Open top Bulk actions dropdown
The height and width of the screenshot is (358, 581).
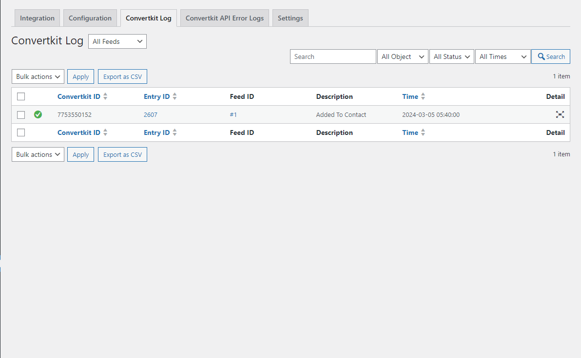[x=38, y=76]
